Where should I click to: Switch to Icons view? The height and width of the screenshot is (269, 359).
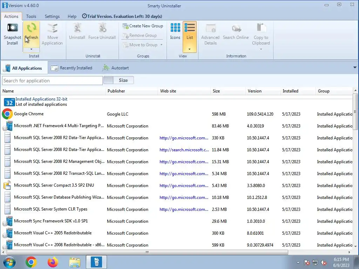pyautogui.click(x=175, y=31)
